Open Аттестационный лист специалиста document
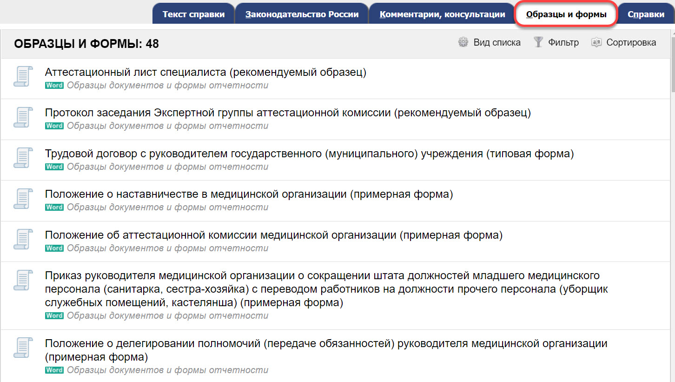 tap(205, 72)
